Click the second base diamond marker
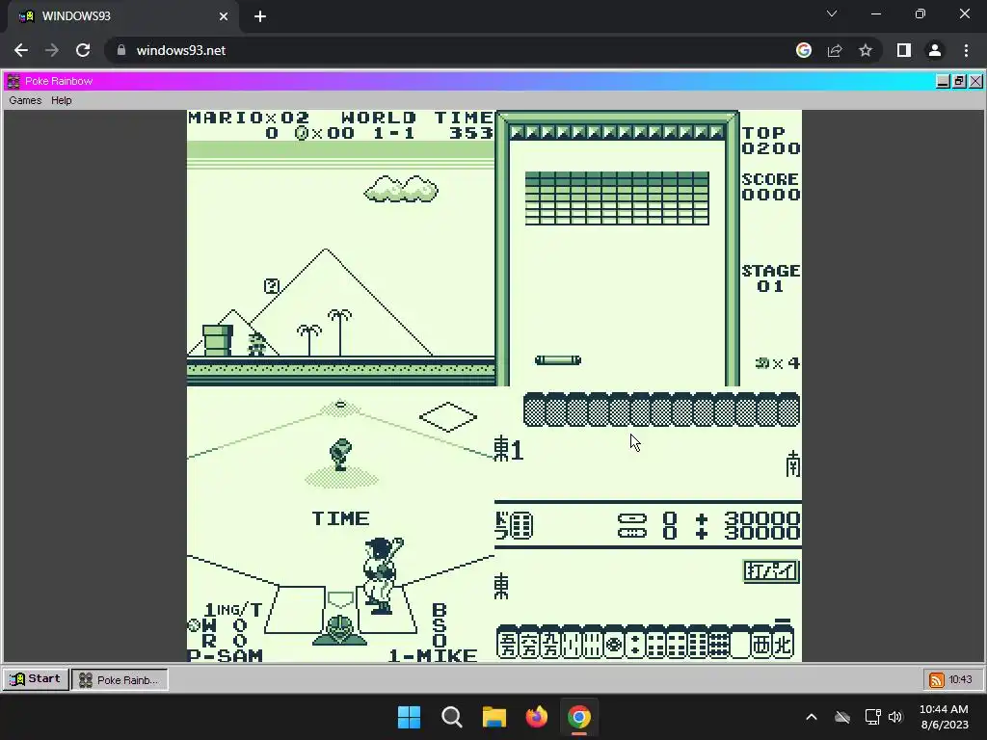Screen dimensions: 987x740 point(448,416)
